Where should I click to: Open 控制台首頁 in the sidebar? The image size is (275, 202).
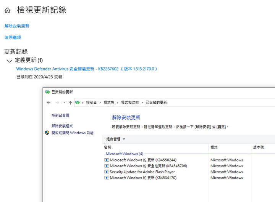(60, 115)
